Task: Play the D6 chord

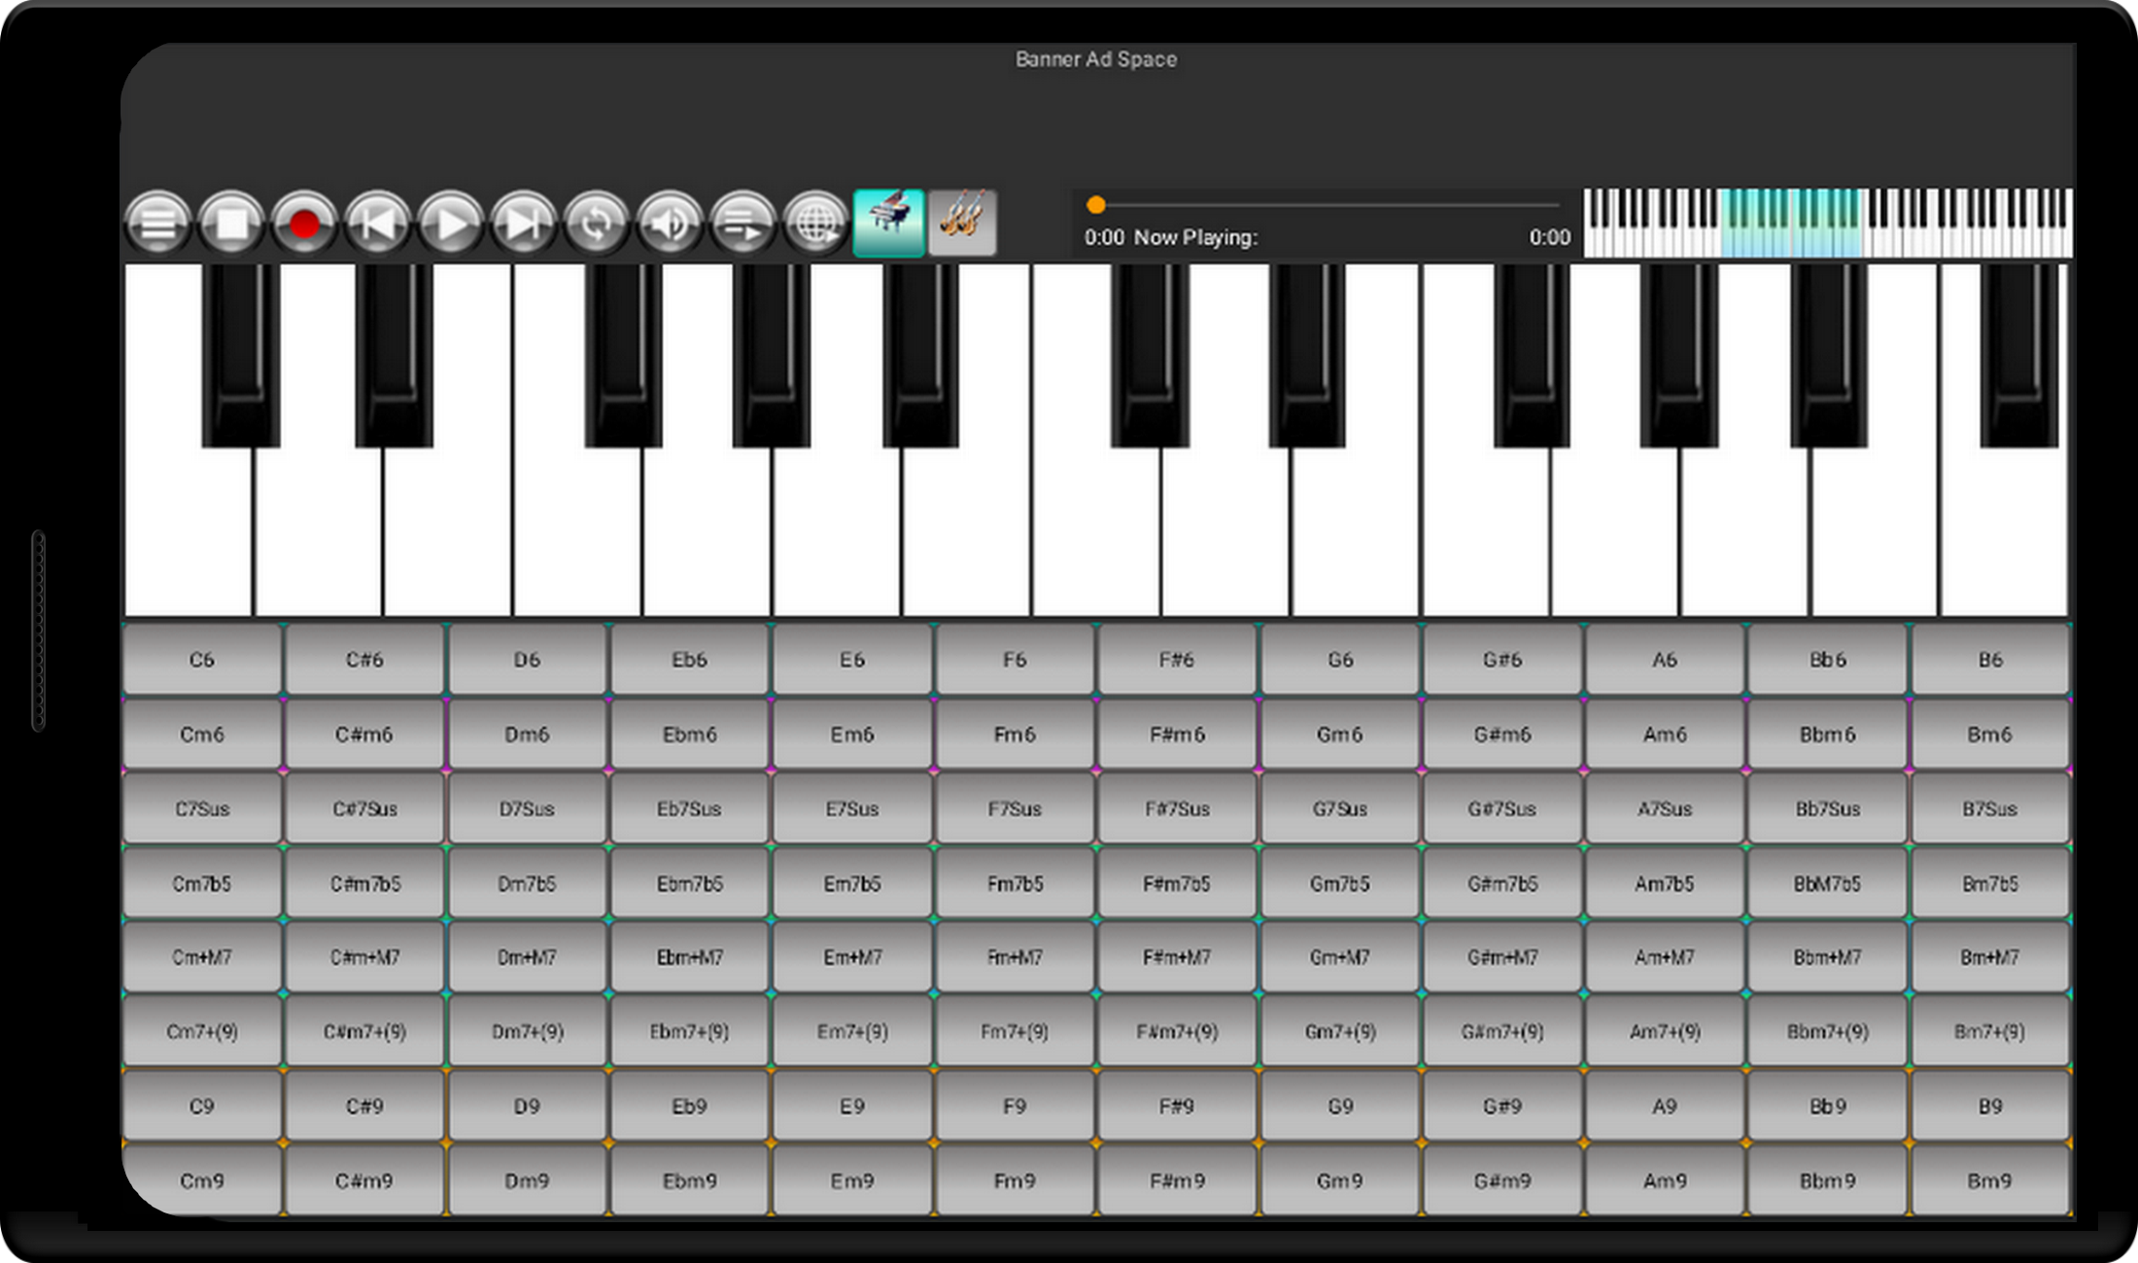Action: click(x=527, y=660)
